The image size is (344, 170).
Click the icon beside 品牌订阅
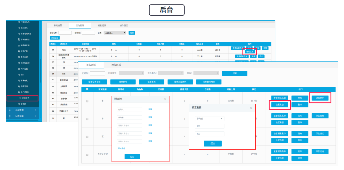point(19,87)
